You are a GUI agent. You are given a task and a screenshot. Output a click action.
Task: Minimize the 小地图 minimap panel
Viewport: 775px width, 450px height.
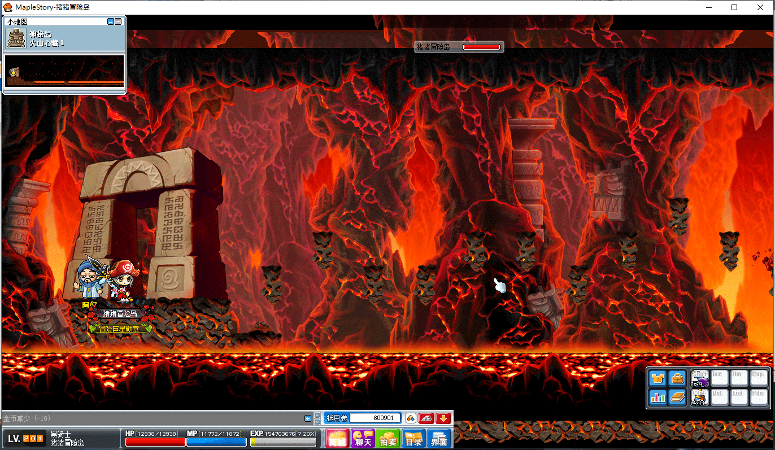[111, 21]
